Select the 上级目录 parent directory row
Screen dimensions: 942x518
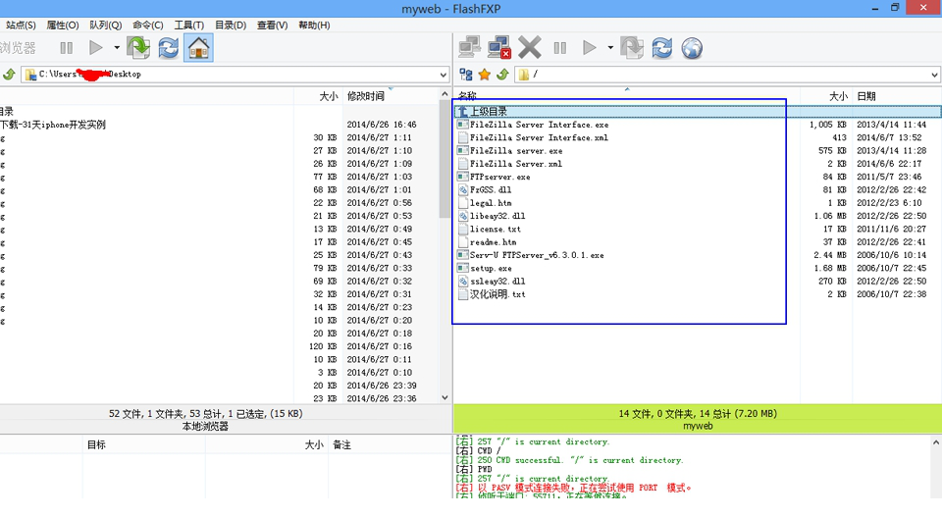pos(698,111)
